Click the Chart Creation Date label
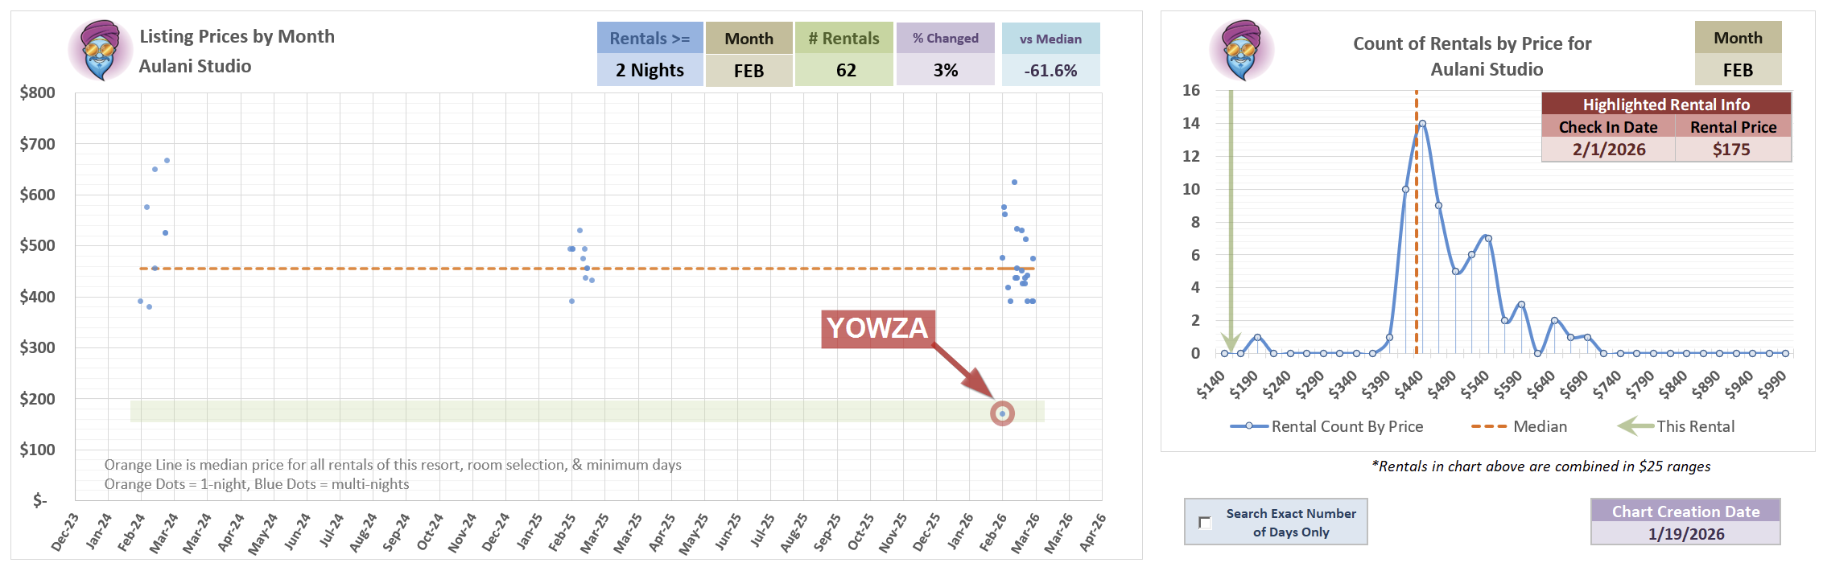This screenshot has width=1823, height=567. pyautogui.click(x=1685, y=512)
